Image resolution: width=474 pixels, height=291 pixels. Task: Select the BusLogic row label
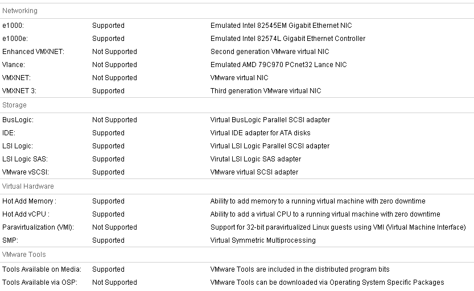tap(18, 120)
